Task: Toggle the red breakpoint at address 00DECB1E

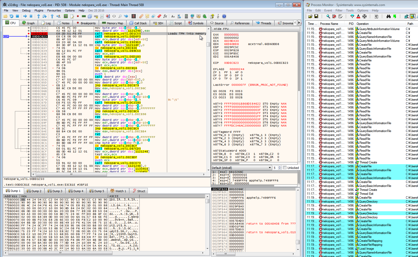Action: (x=29, y=33)
